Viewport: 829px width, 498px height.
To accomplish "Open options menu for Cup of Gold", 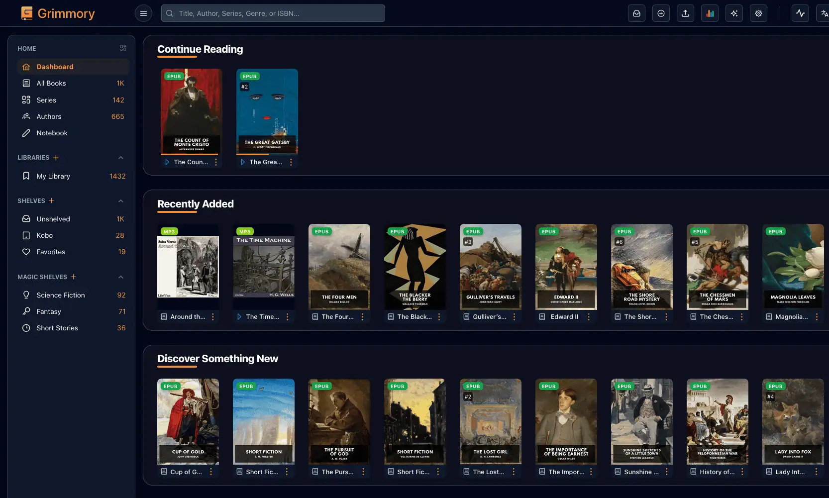I will pyautogui.click(x=211, y=472).
